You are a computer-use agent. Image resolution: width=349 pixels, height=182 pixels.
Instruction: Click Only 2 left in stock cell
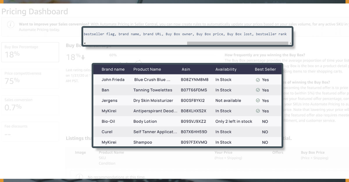point(234,121)
